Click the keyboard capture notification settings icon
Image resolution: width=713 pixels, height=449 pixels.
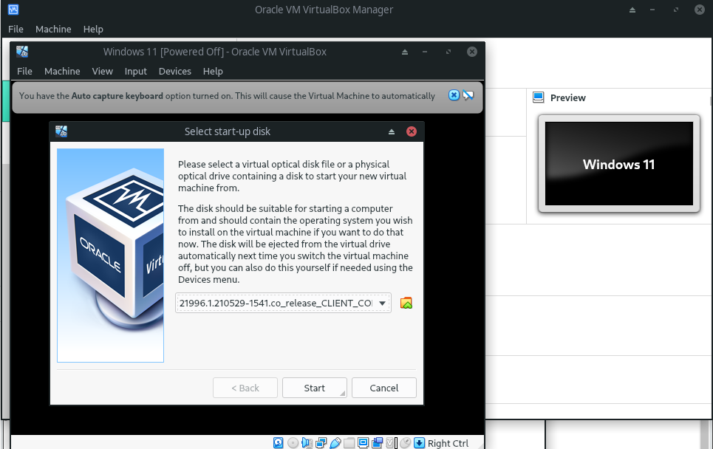pos(468,95)
